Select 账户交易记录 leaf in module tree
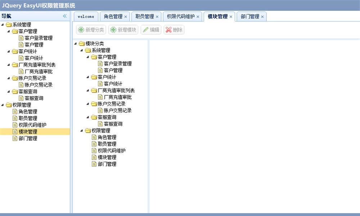The image size is (360, 216). tap(118, 111)
